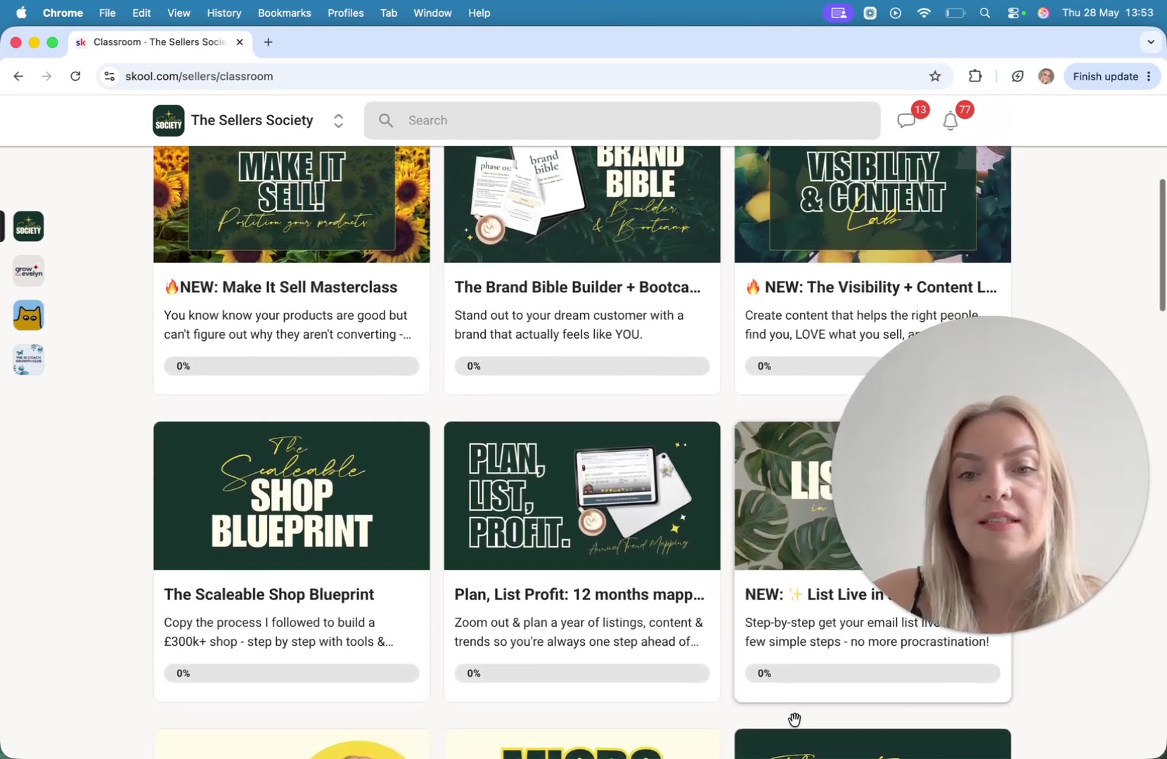Go back to the previous page
Screen dimensions: 1167x759
[x=18, y=76]
